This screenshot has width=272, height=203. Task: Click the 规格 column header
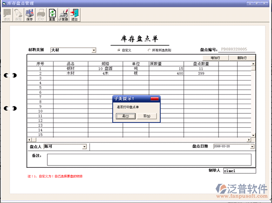pyautogui.click(x=106, y=64)
